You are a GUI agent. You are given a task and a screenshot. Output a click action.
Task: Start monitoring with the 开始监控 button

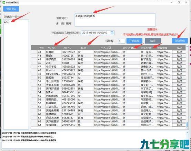pos(134,41)
